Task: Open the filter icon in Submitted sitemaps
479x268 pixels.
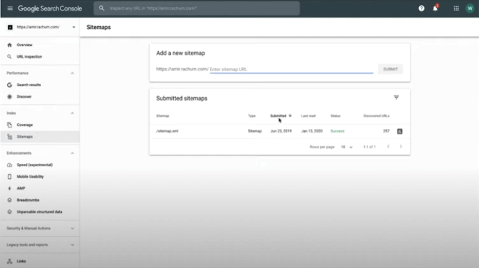Action: [396, 97]
